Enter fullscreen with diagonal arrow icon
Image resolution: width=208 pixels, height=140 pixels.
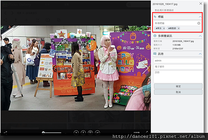pyautogui.click(x=146, y=132)
